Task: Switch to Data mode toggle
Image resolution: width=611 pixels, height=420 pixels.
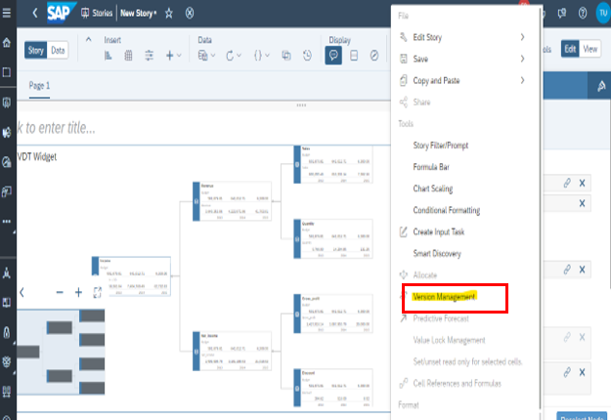Action: click(x=59, y=50)
